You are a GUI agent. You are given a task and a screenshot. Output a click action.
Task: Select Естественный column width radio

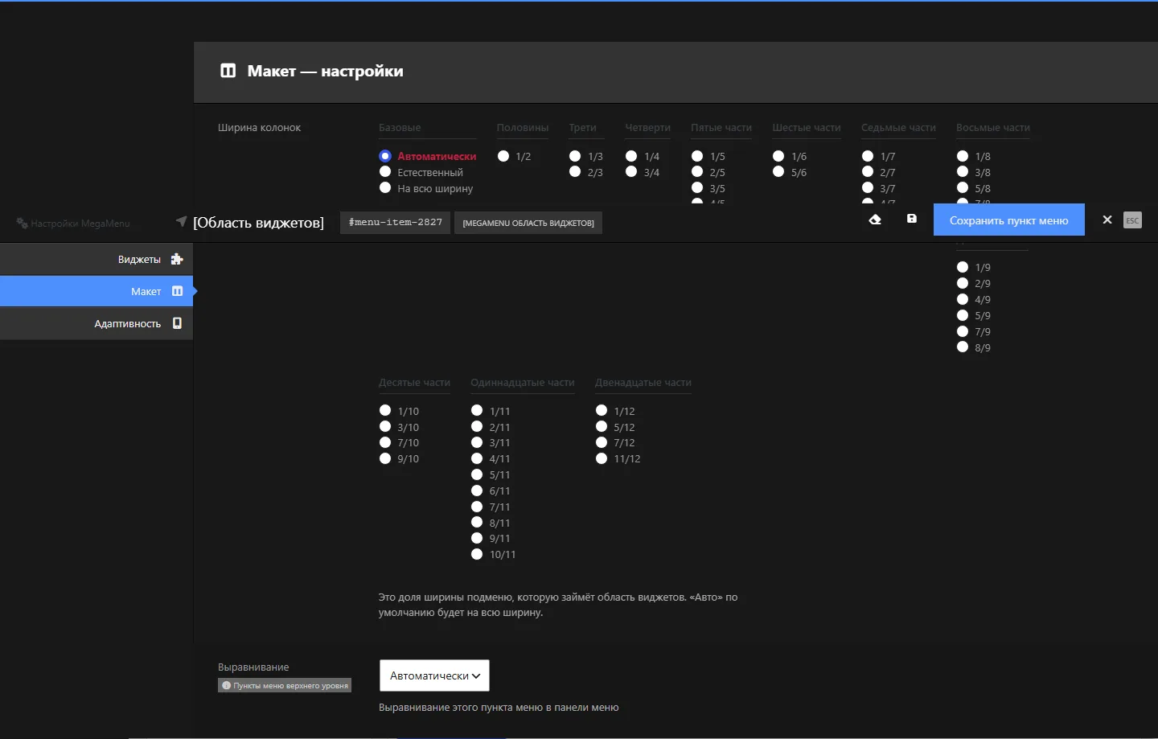point(385,171)
